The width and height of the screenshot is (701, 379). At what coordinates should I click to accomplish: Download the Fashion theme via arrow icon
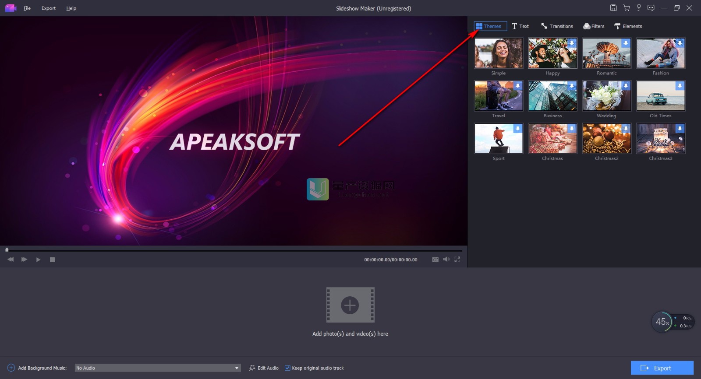pyautogui.click(x=680, y=43)
